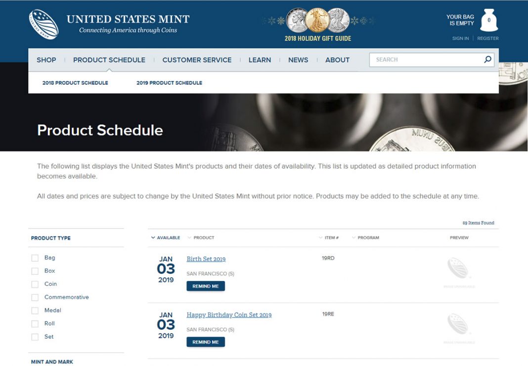Sort by the Program column
The height and width of the screenshot is (366, 528).
tap(365, 238)
